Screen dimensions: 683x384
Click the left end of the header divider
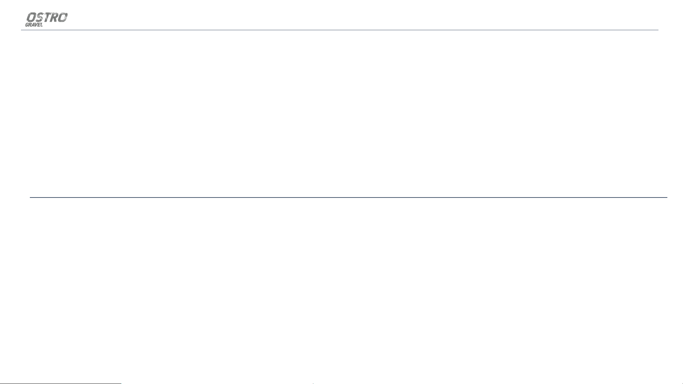[x=22, y=30]
